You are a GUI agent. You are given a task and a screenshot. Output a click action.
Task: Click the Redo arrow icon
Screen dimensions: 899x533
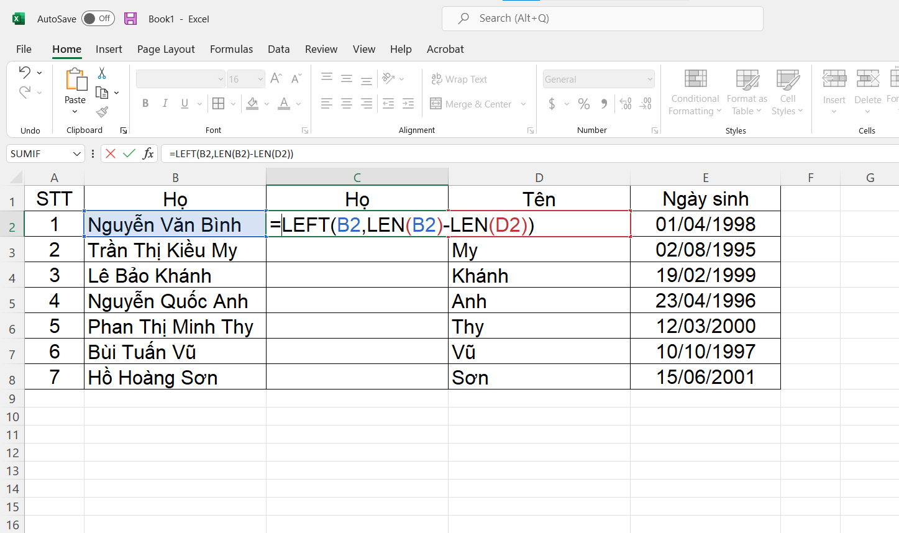click(25, 92)
